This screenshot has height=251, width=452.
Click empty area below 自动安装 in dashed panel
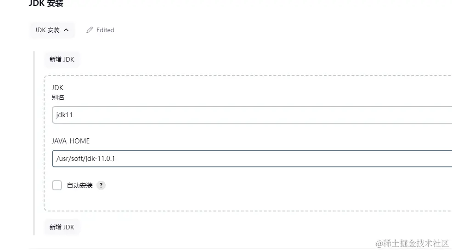click(x=230, y=200)
